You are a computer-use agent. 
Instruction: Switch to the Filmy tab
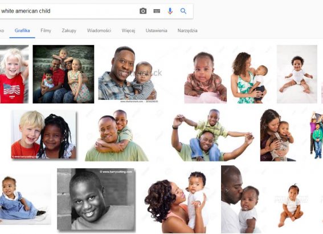coord(46,31)
